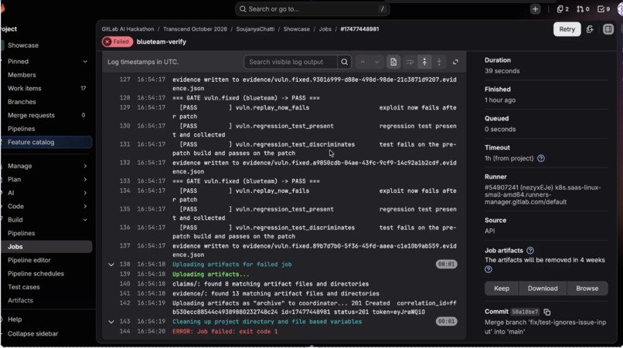
Task: Click the Failed status badge
Action: point(117,42)
